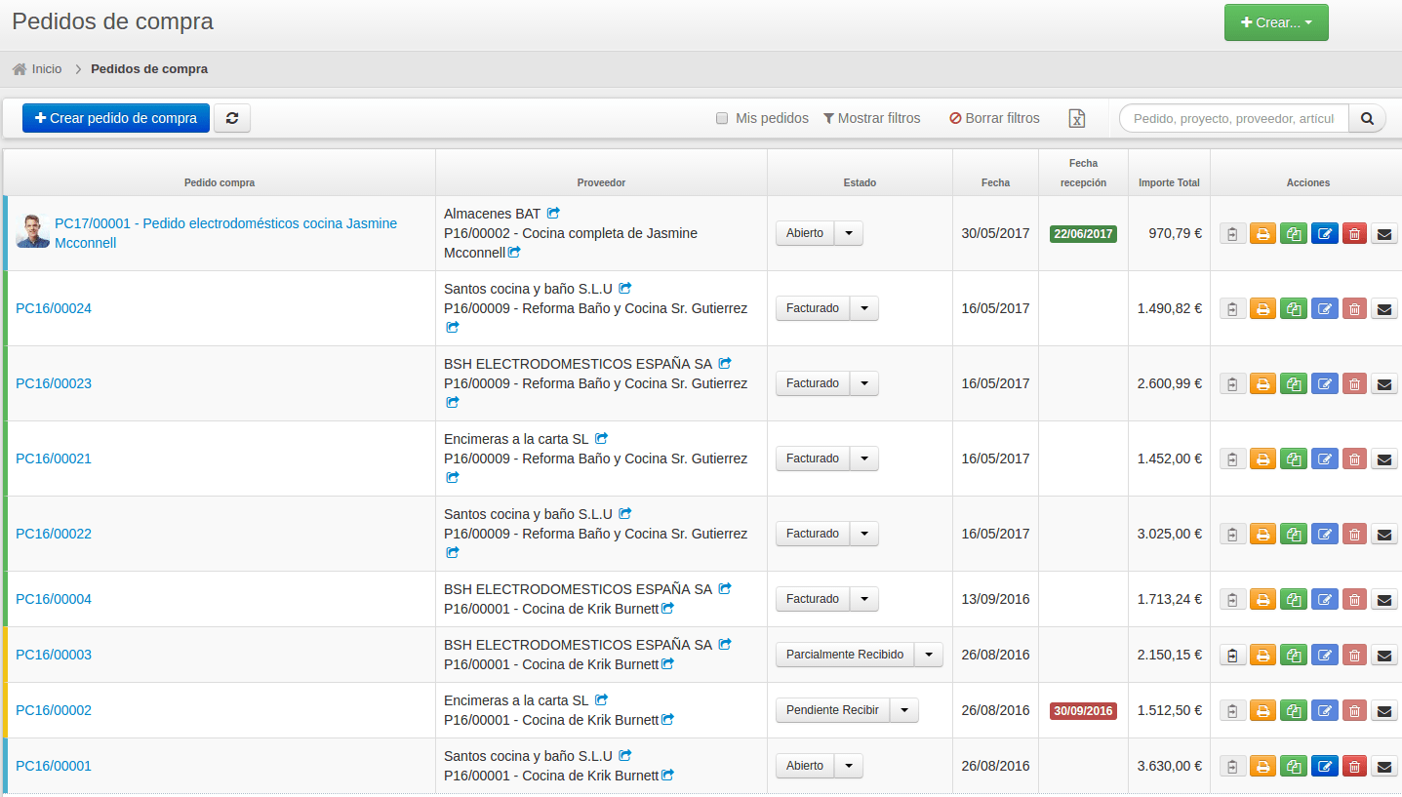Open Facturado status dropdown for PC16/00023
The height and width of the screenshot is (797, 1402).
pos(864,383)
